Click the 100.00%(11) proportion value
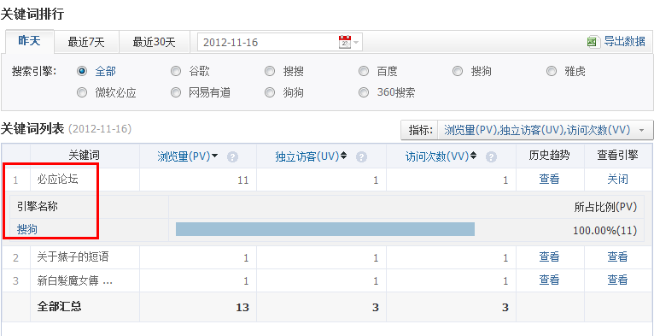654x336 pixels. coord(604,230)
